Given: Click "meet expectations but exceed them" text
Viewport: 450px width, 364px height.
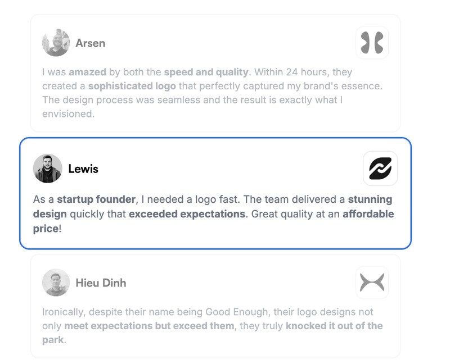Looking at the screenshot, I should (148, 326).
